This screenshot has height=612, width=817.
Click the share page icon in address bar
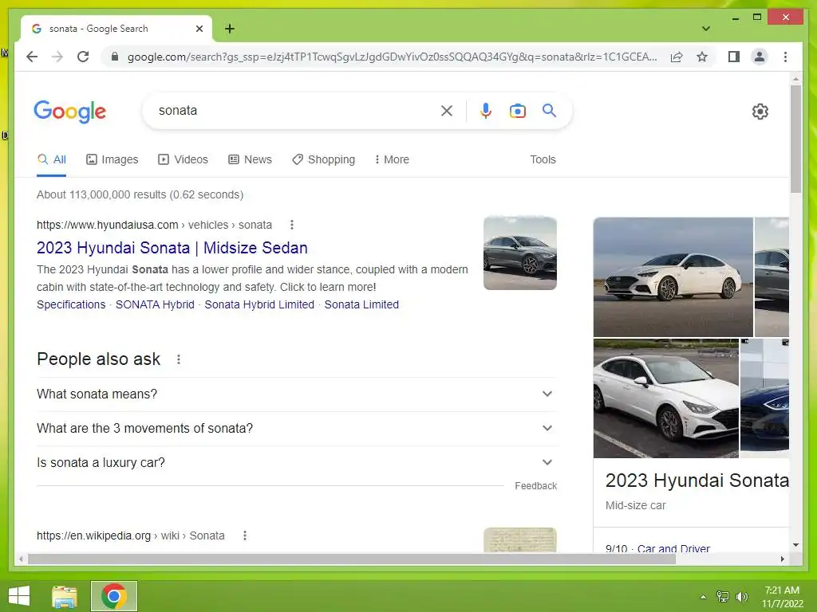(677, 57)
